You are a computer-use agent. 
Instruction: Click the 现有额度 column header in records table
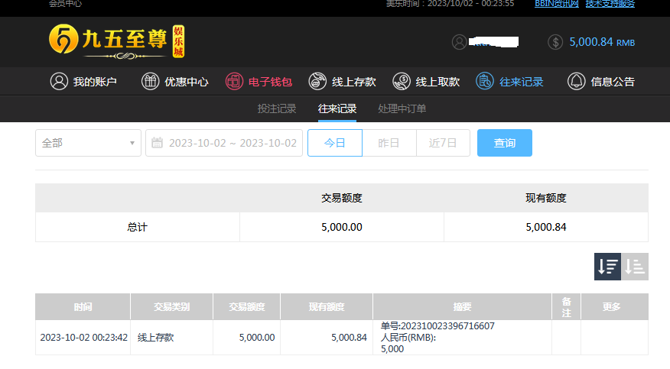point(327,306)
